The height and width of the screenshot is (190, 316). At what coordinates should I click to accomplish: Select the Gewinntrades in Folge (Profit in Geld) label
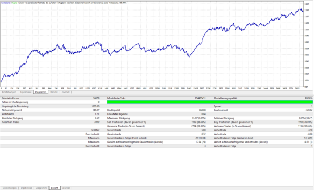click(x=127, y=138)
